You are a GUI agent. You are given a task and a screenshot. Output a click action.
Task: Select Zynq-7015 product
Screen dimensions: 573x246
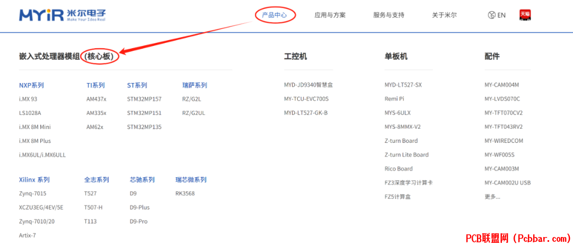click(33, 194)
